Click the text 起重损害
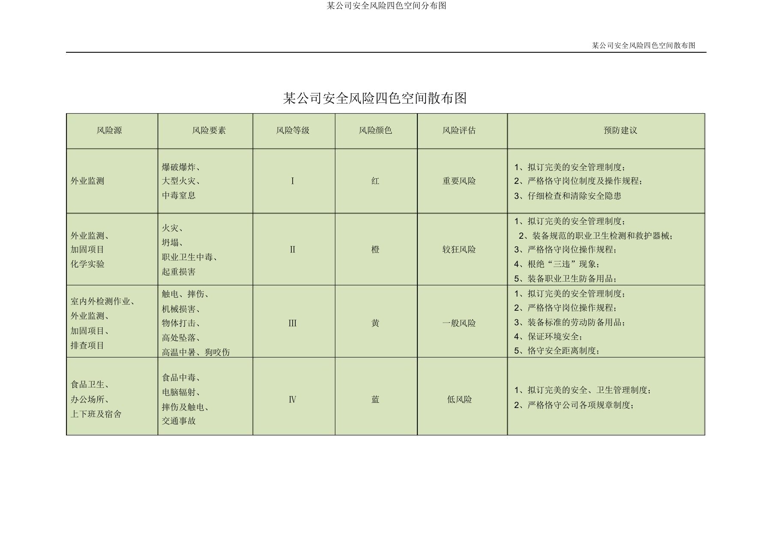 pyautogui.click(x=179, y=272)
